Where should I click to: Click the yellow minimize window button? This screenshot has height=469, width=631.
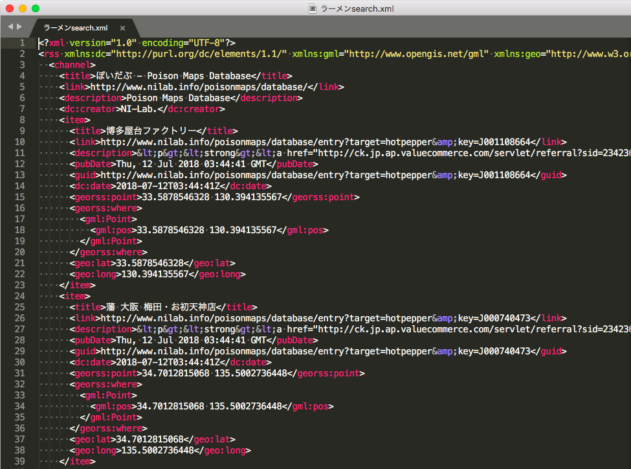(x=23, y=8)
